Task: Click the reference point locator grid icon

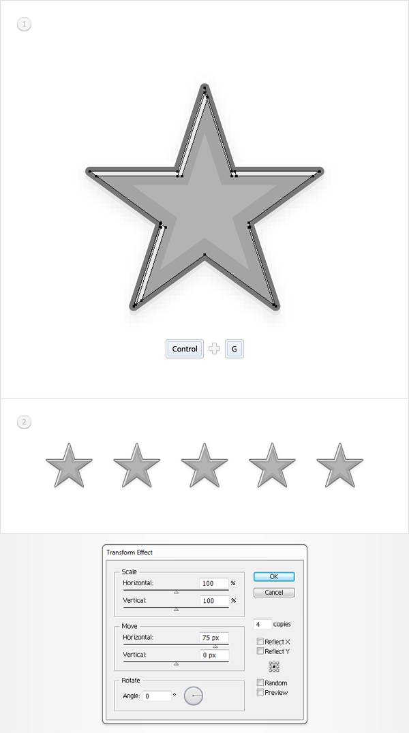Action: (274, 667)
